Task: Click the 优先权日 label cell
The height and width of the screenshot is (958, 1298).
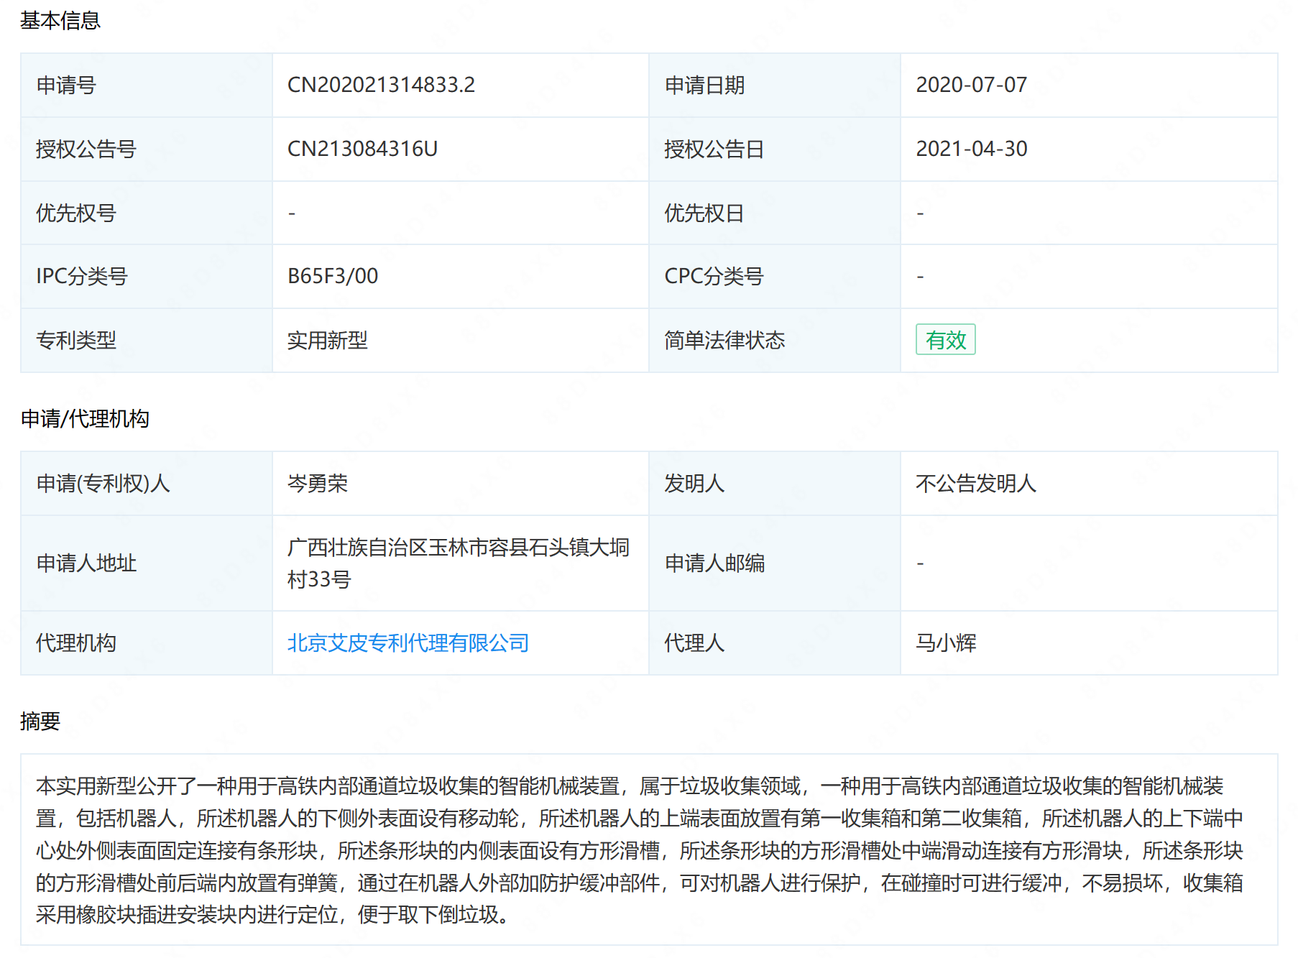Action: coord(775,213)
